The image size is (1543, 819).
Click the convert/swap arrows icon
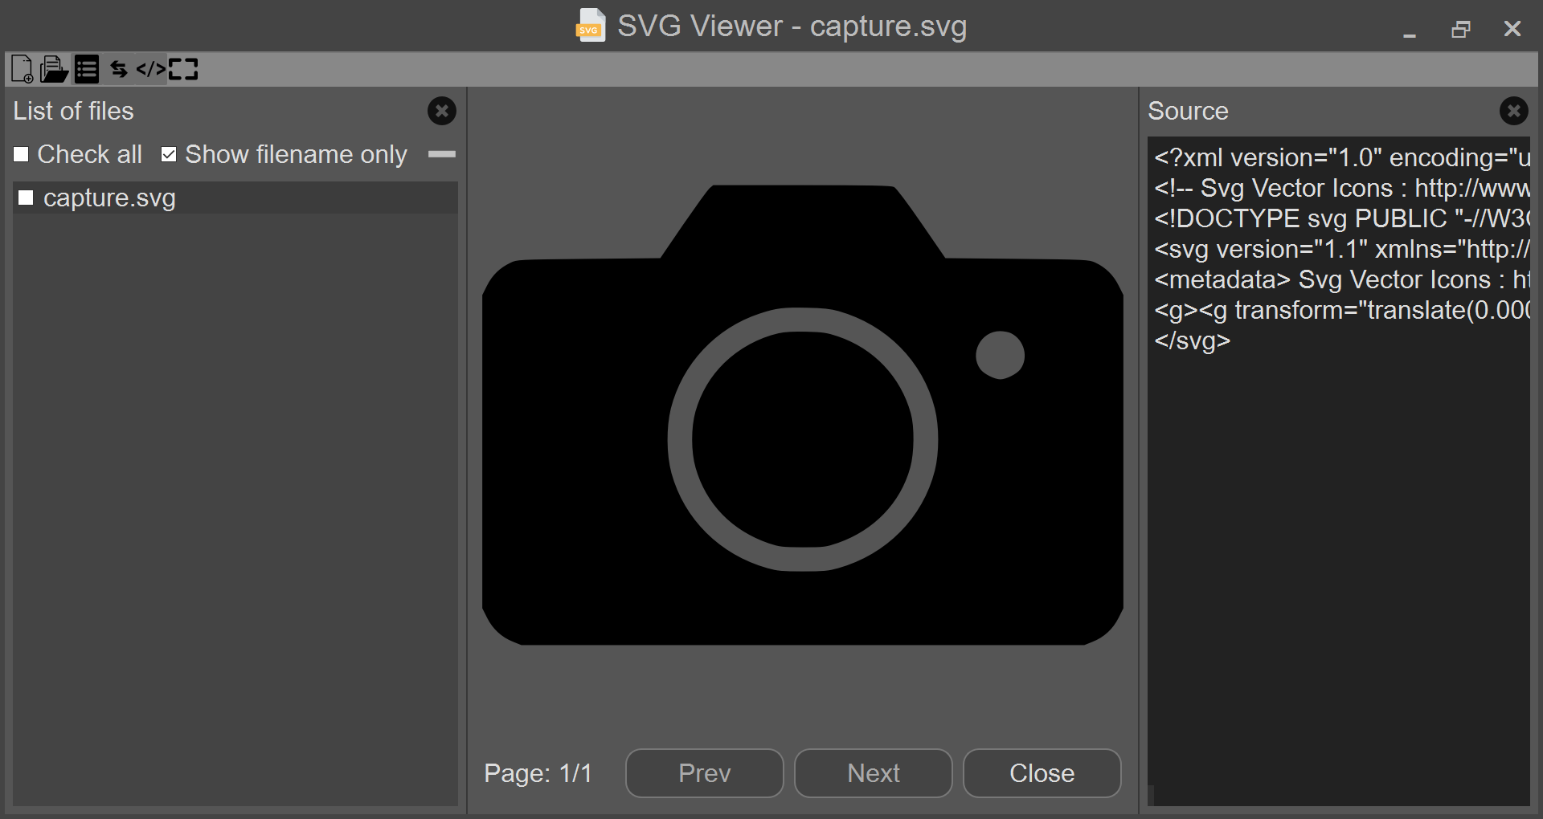(x=118, y=69)
